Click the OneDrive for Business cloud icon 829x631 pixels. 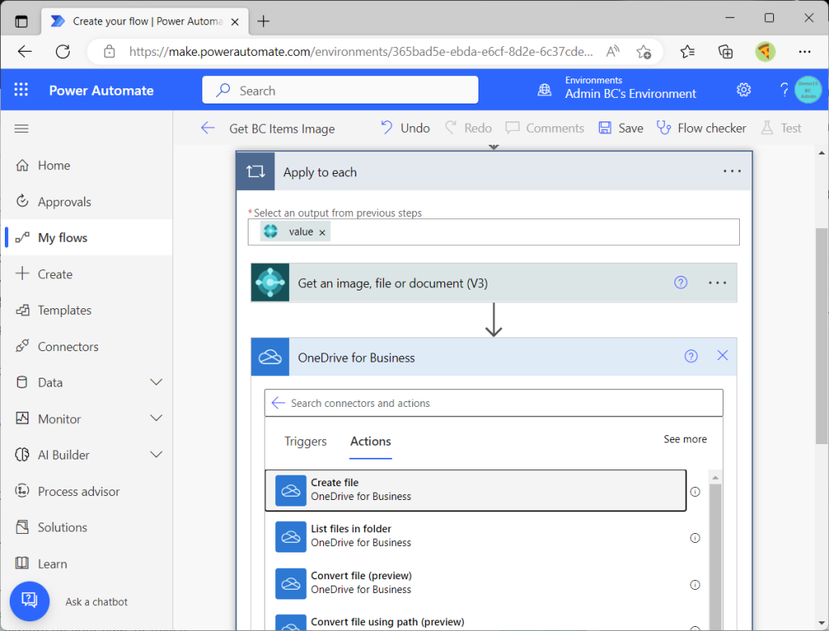[x=270, y=358]
